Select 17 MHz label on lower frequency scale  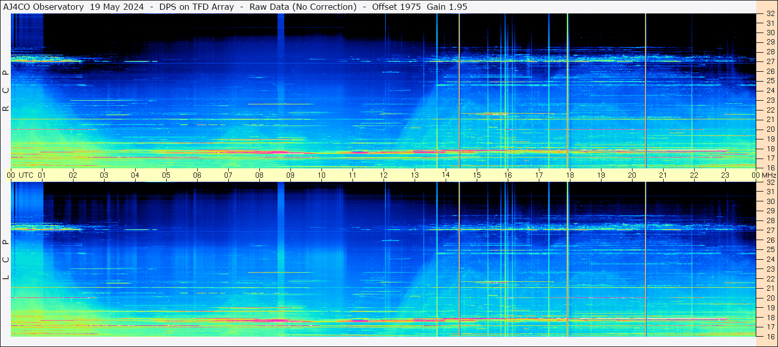[x=770, y=327]
